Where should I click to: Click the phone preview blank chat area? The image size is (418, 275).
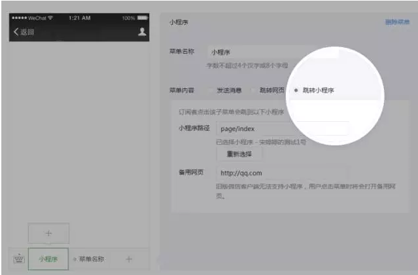click(x=79, y=131)
